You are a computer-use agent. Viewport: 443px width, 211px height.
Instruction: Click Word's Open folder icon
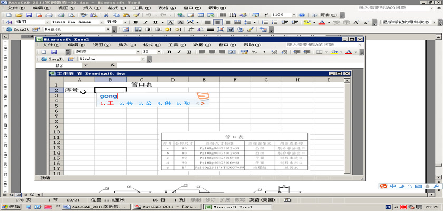pos(18,15)
